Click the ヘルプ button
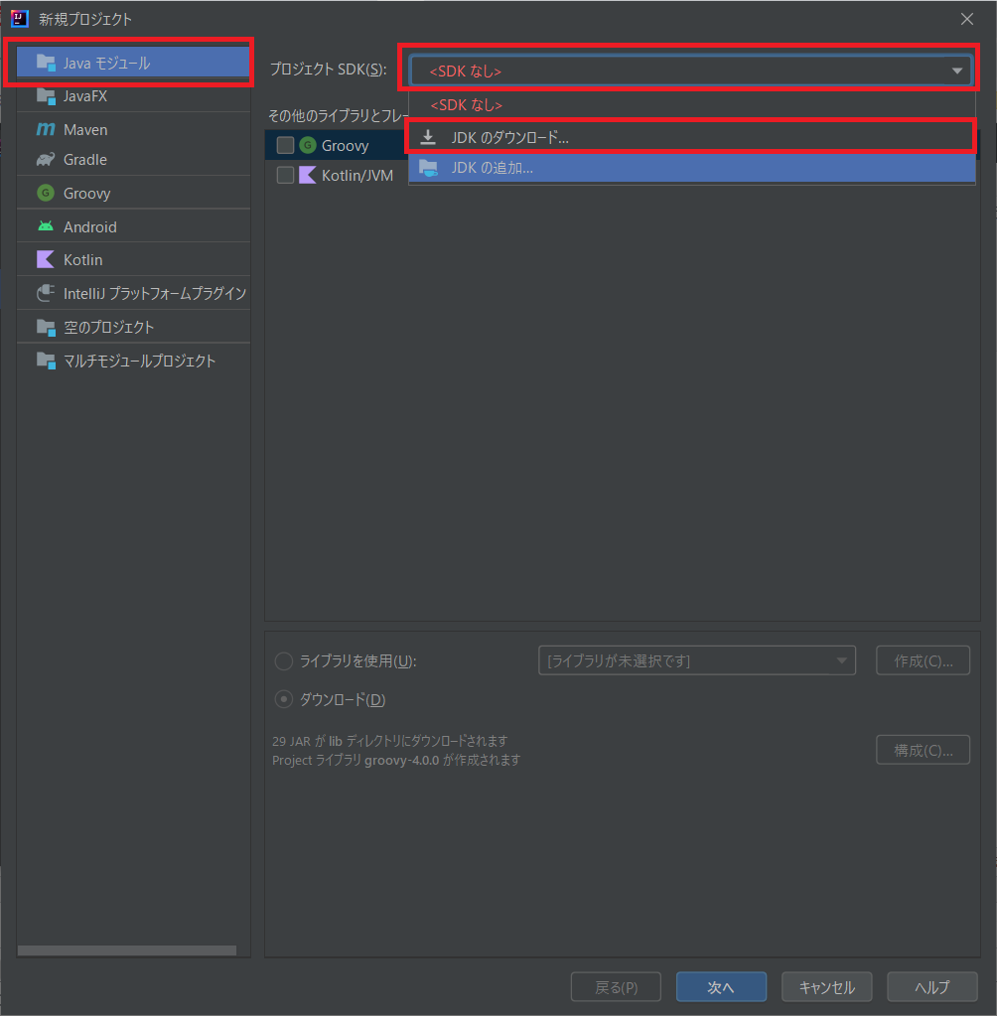 pyautogui.click(x=932, y=987)
